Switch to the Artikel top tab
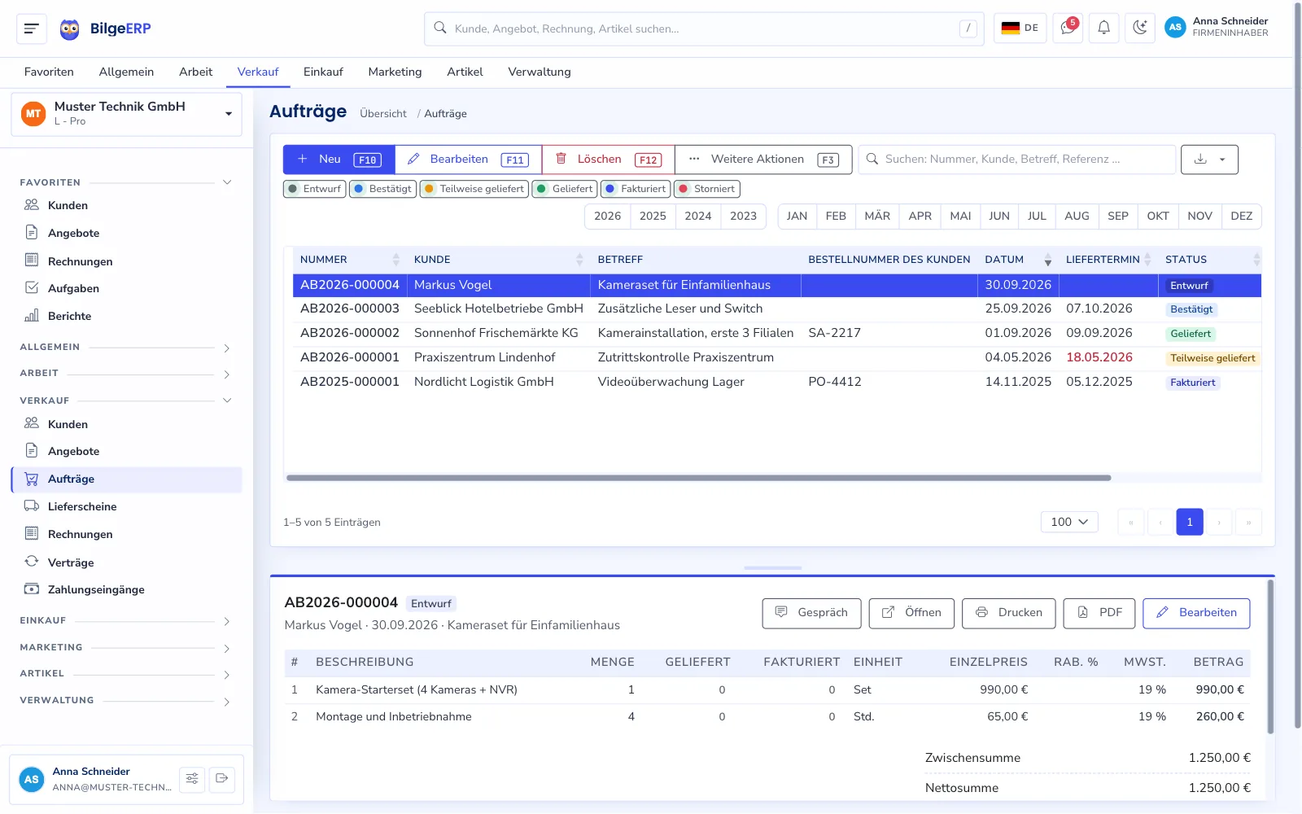The width and height of the screenshot is (1302, 814). click(465, 72)
